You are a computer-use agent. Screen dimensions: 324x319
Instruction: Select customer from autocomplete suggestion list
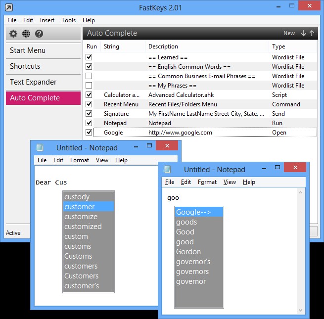89,207
